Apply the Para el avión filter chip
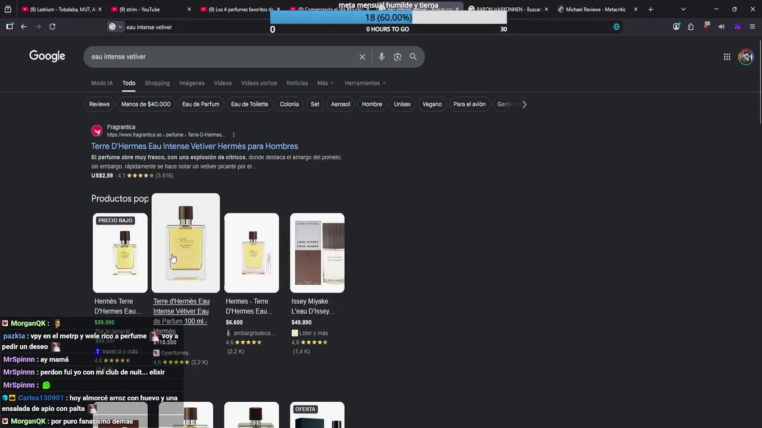 point(470,104)
